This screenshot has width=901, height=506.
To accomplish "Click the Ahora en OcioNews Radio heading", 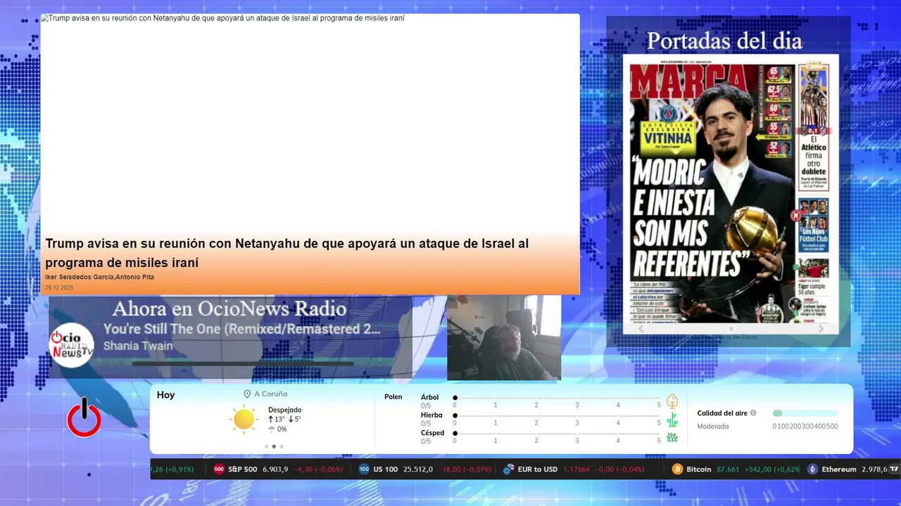I will pos(229,309).
